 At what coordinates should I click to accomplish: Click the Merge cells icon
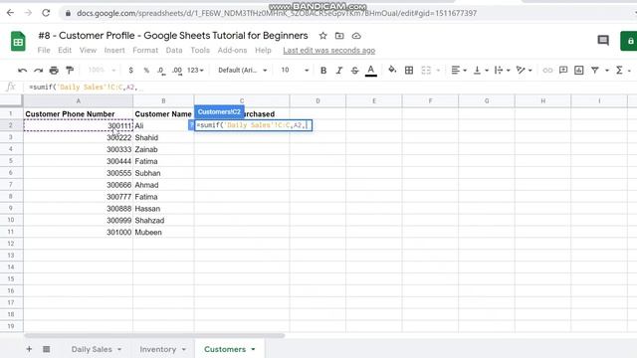tap(426, 71)
